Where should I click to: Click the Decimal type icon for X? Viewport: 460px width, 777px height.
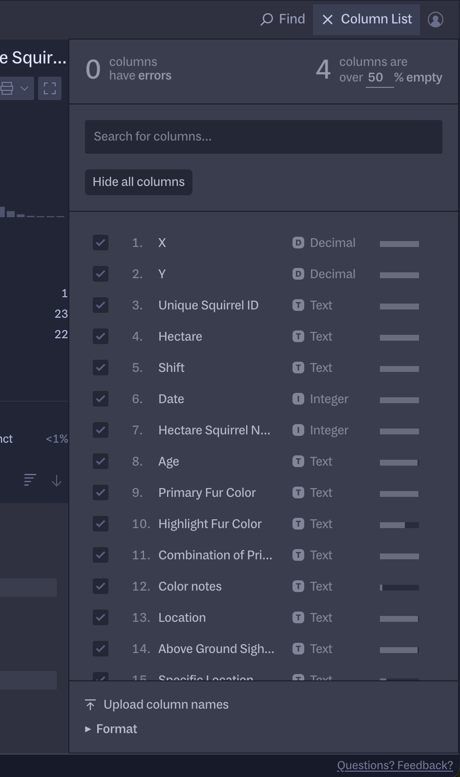click(298, 243)
